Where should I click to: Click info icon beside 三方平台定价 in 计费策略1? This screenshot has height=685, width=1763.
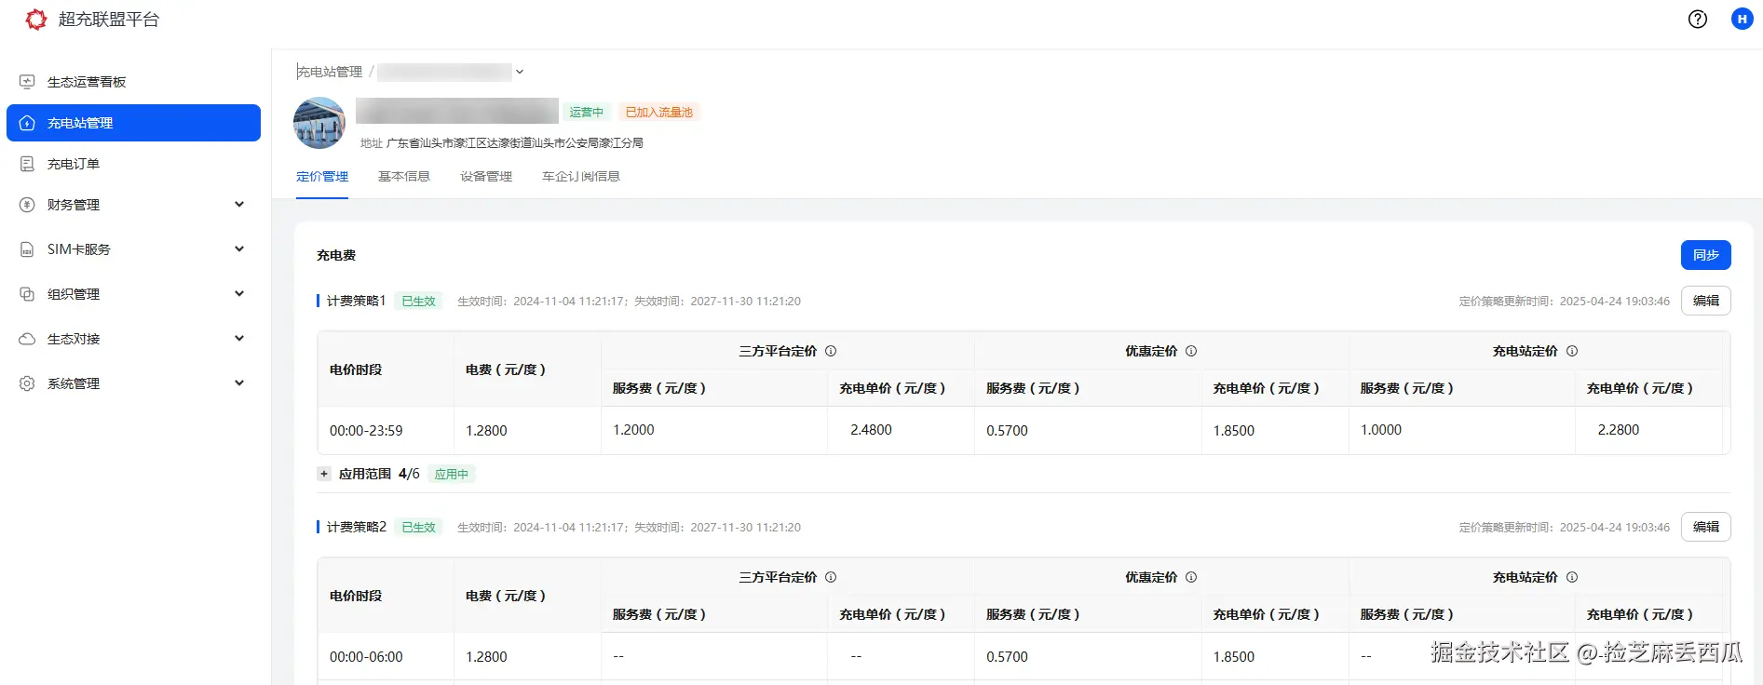pyautogui.click(x=831, y=351)
